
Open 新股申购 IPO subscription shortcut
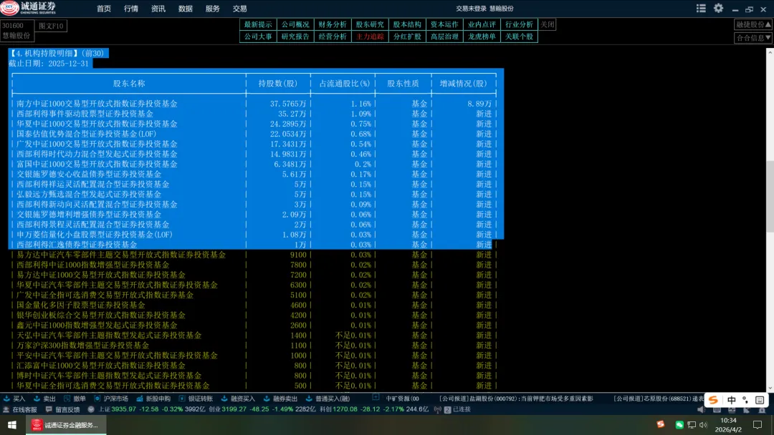[153, 399]
